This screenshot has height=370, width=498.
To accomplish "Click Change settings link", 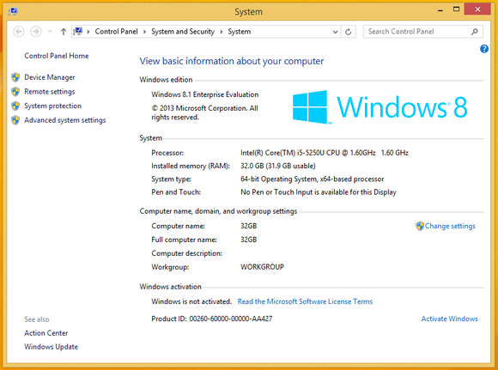I will 450,226.
